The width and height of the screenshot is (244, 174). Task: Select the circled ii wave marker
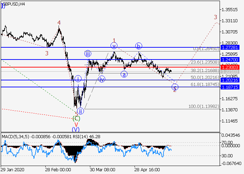(x=81, y=111)
